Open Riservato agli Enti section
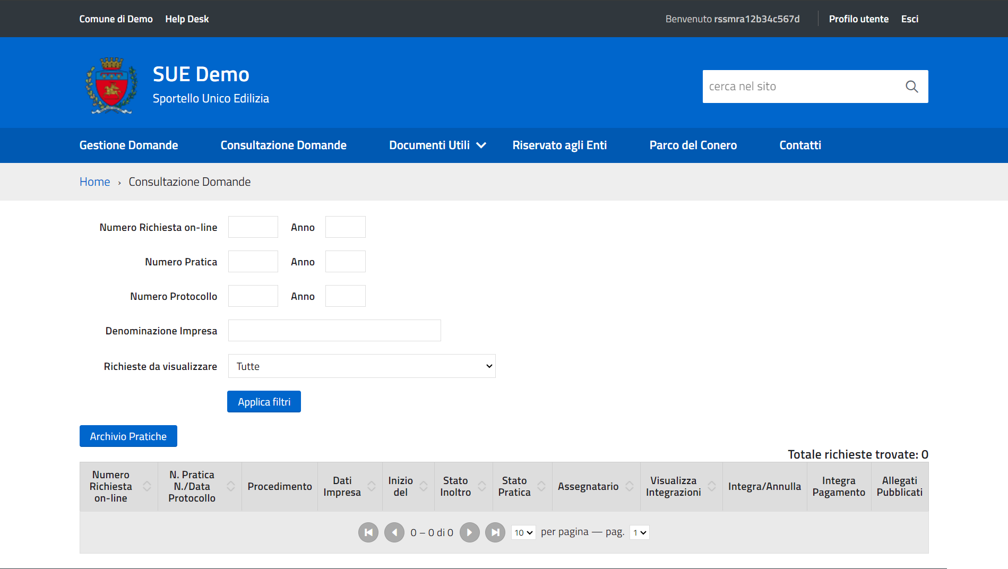This screenshot has height=569, width=1008. pyautogui.click(x=559, y=145)
